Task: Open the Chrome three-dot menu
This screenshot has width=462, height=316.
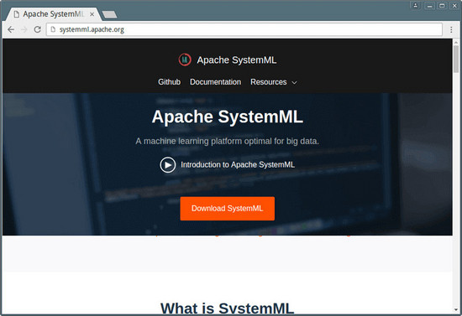Action: tap(451, 29)
